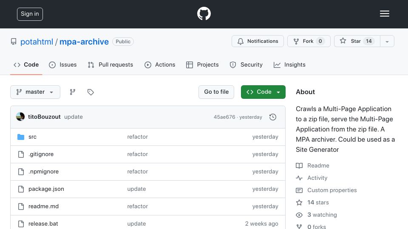Star the repository
This screenshot has height=229, width=408.
click(x=357, y=41)
